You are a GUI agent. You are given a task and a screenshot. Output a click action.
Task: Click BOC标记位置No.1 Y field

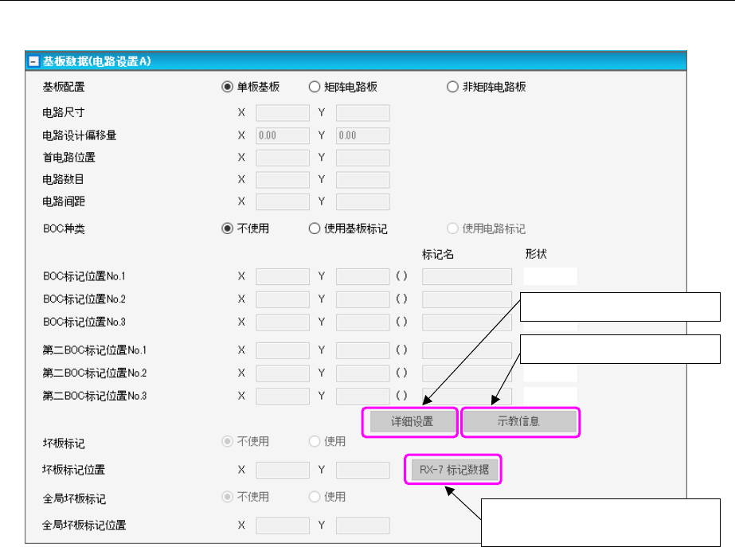[363, 276]
